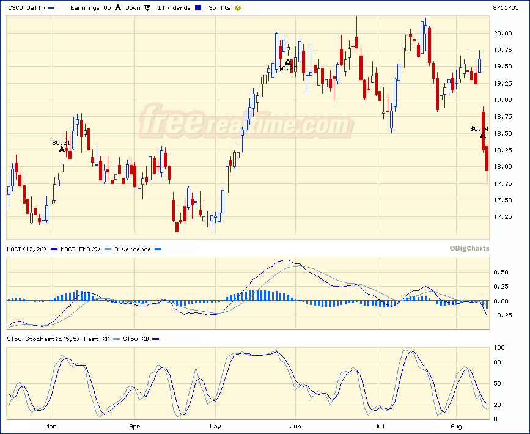Click the 19.50 price axis label
The width and height of the screenshot is (530, 434).
(x=503, y=67)
